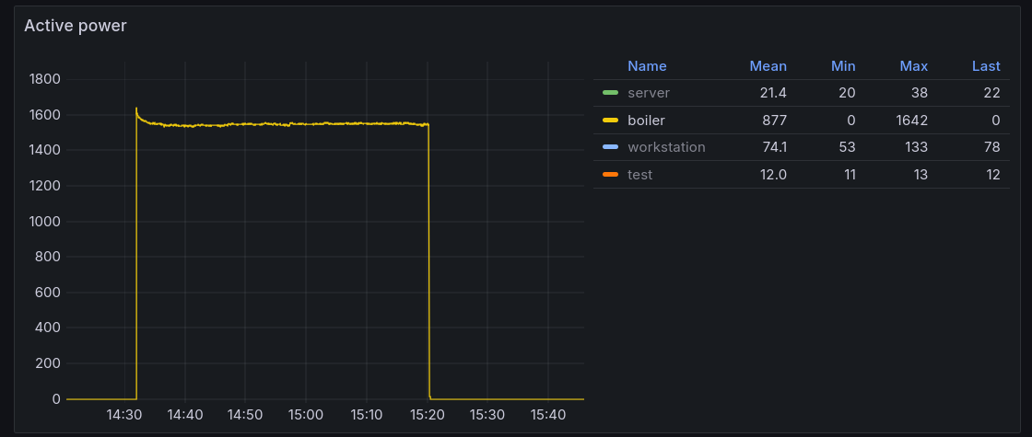
Task: Sort legend by Mean column
Action: pos(768,66)
